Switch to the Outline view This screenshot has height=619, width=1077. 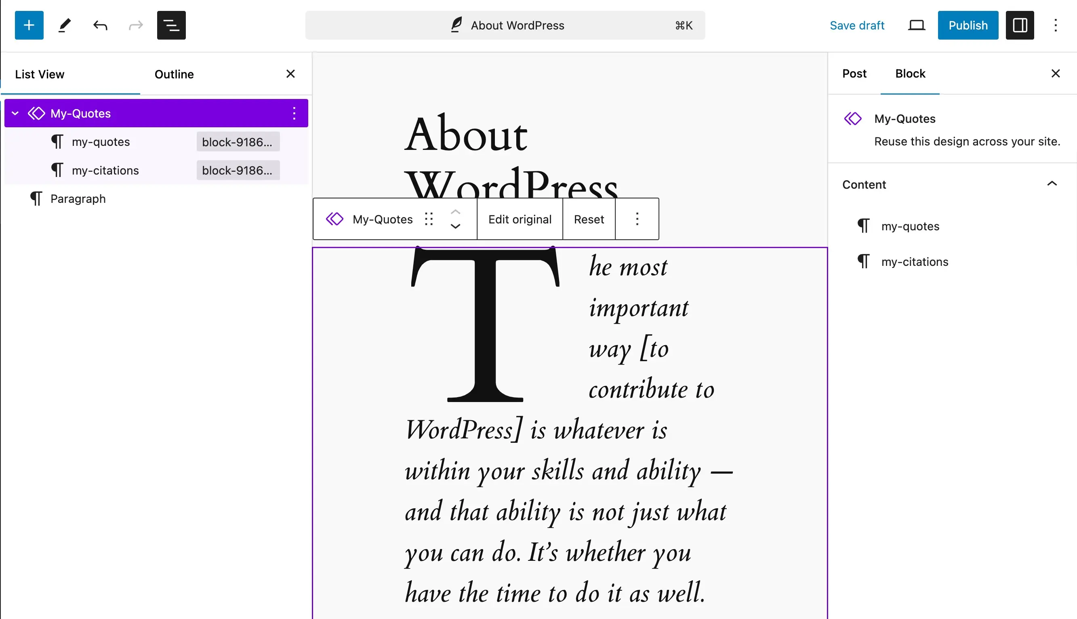174,73
